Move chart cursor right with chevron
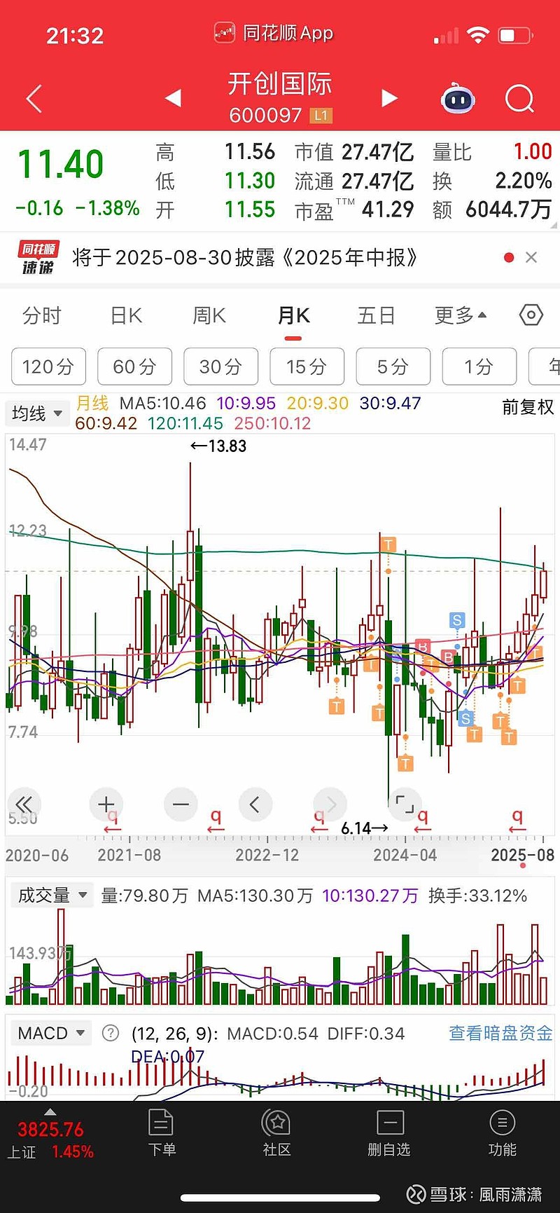 [330, 804]
